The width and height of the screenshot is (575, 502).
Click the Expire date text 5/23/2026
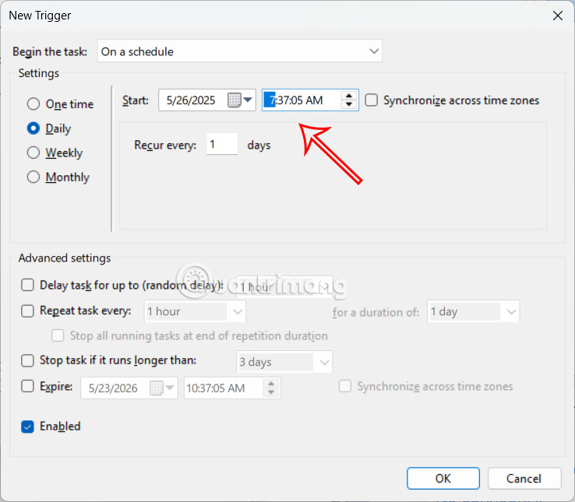[113, 388]
